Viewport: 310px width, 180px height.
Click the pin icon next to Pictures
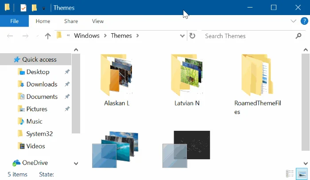pos(67,109)
